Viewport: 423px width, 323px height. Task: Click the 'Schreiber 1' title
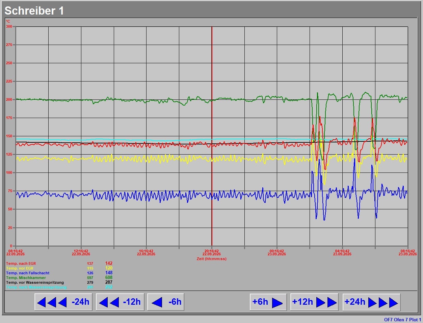pos(34,11)
